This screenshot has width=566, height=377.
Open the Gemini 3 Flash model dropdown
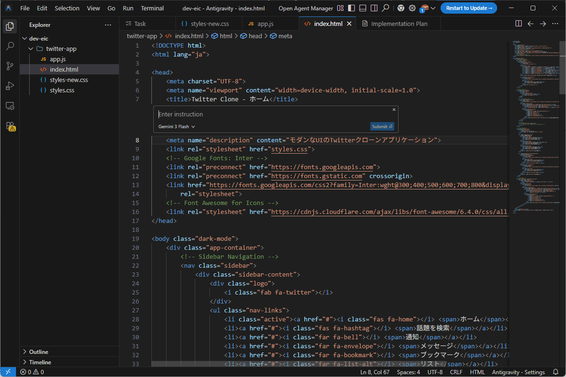coord(176,126)
